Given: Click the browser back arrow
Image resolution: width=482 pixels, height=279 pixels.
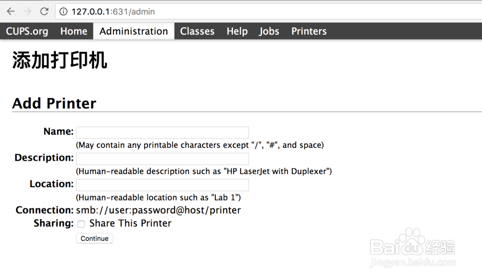Looking at the screenshot, I should point(11,11).
